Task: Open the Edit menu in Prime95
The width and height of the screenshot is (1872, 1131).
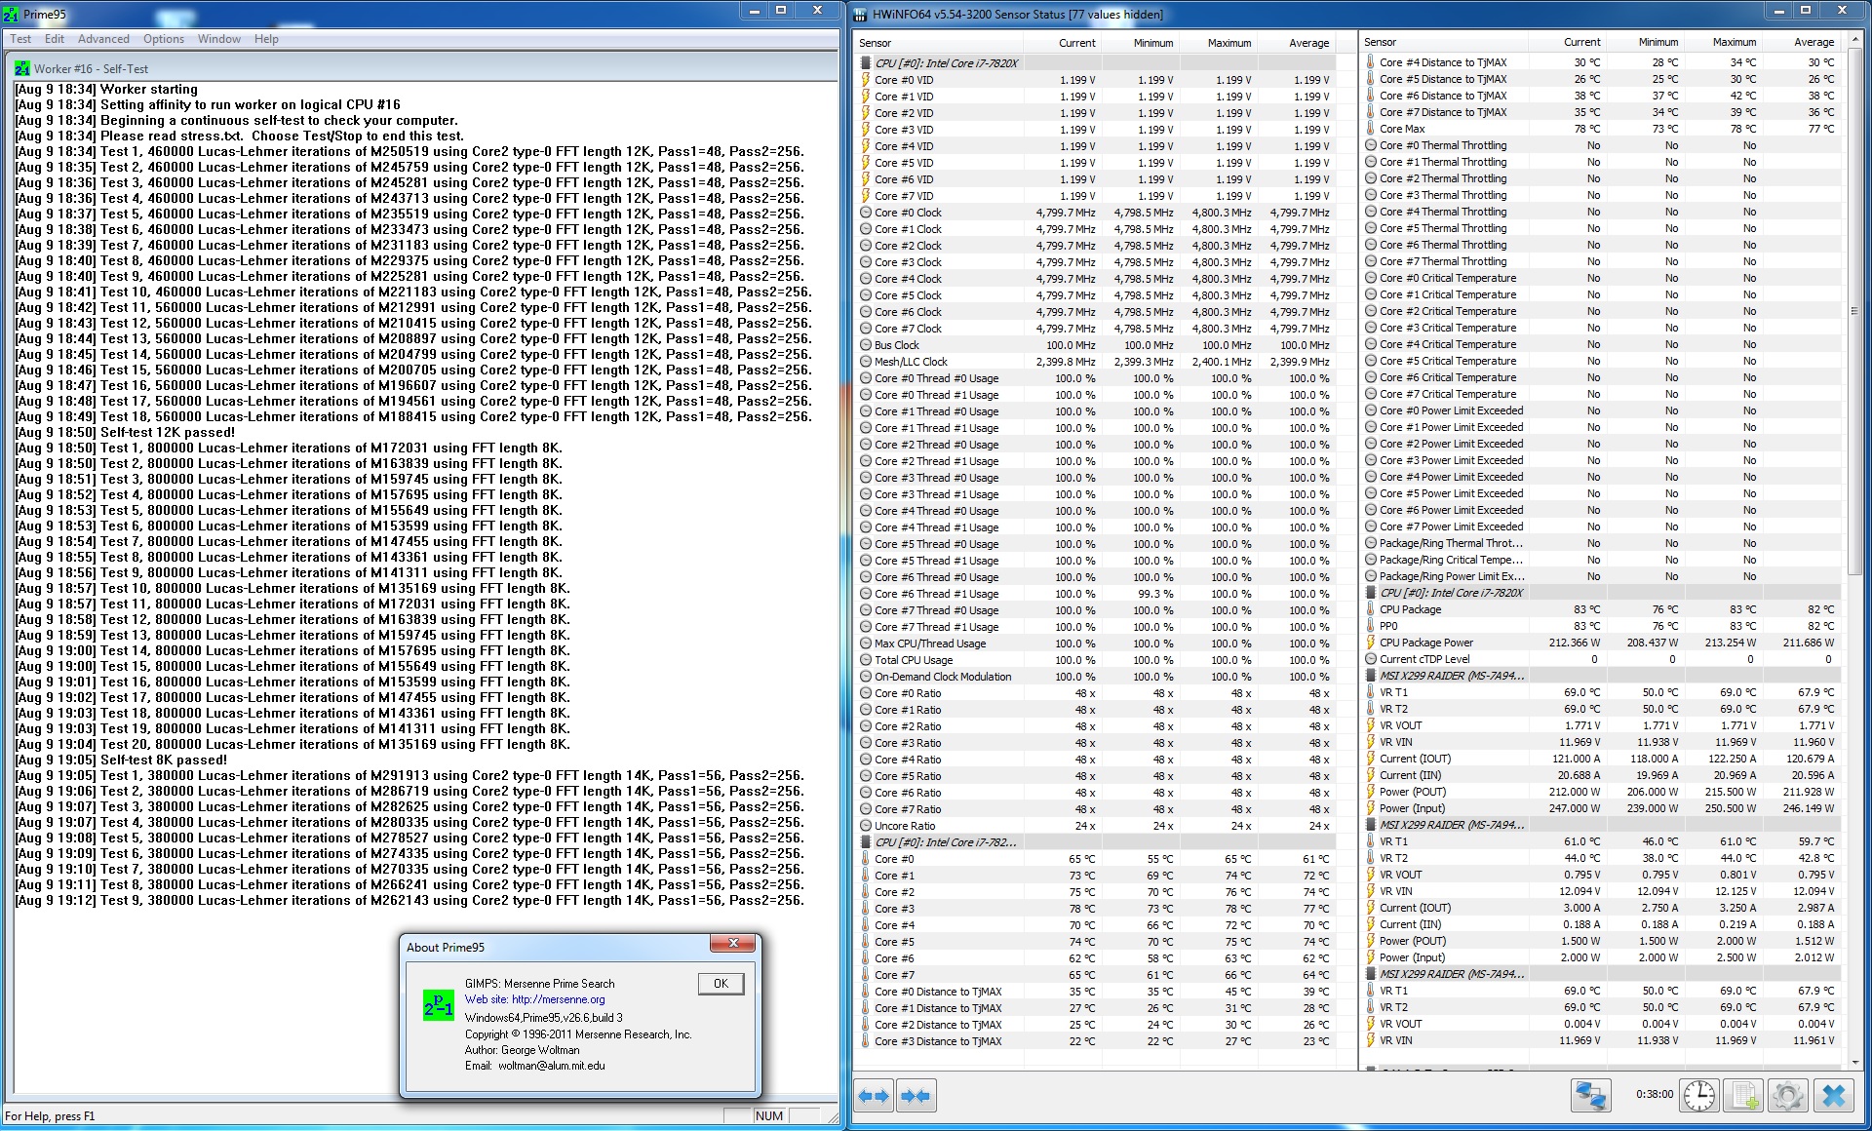Action: 55,39
